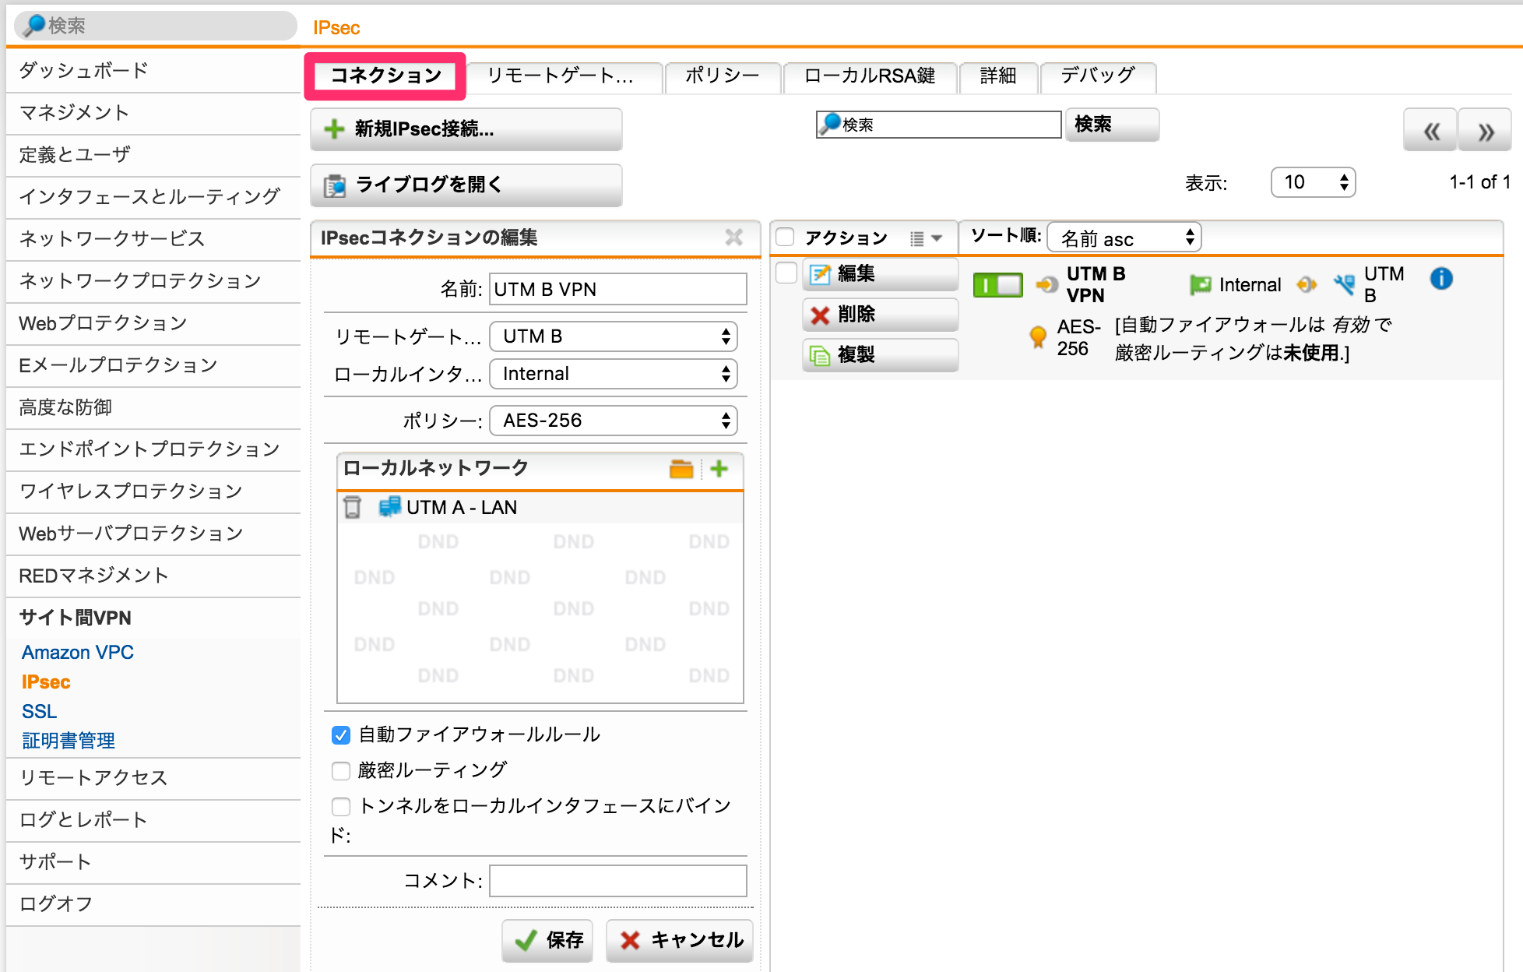
Task: Click 検索 button next to search field
Action: tap(1112, 125)
